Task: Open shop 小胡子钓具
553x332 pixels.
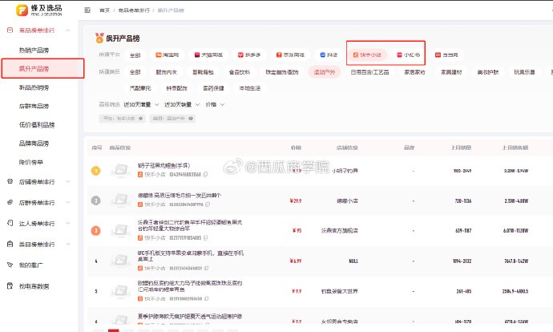Action: click(x=345, y=171)
